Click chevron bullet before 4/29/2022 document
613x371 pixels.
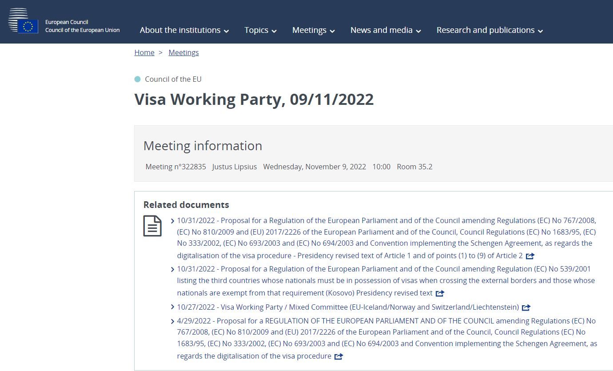172,321
